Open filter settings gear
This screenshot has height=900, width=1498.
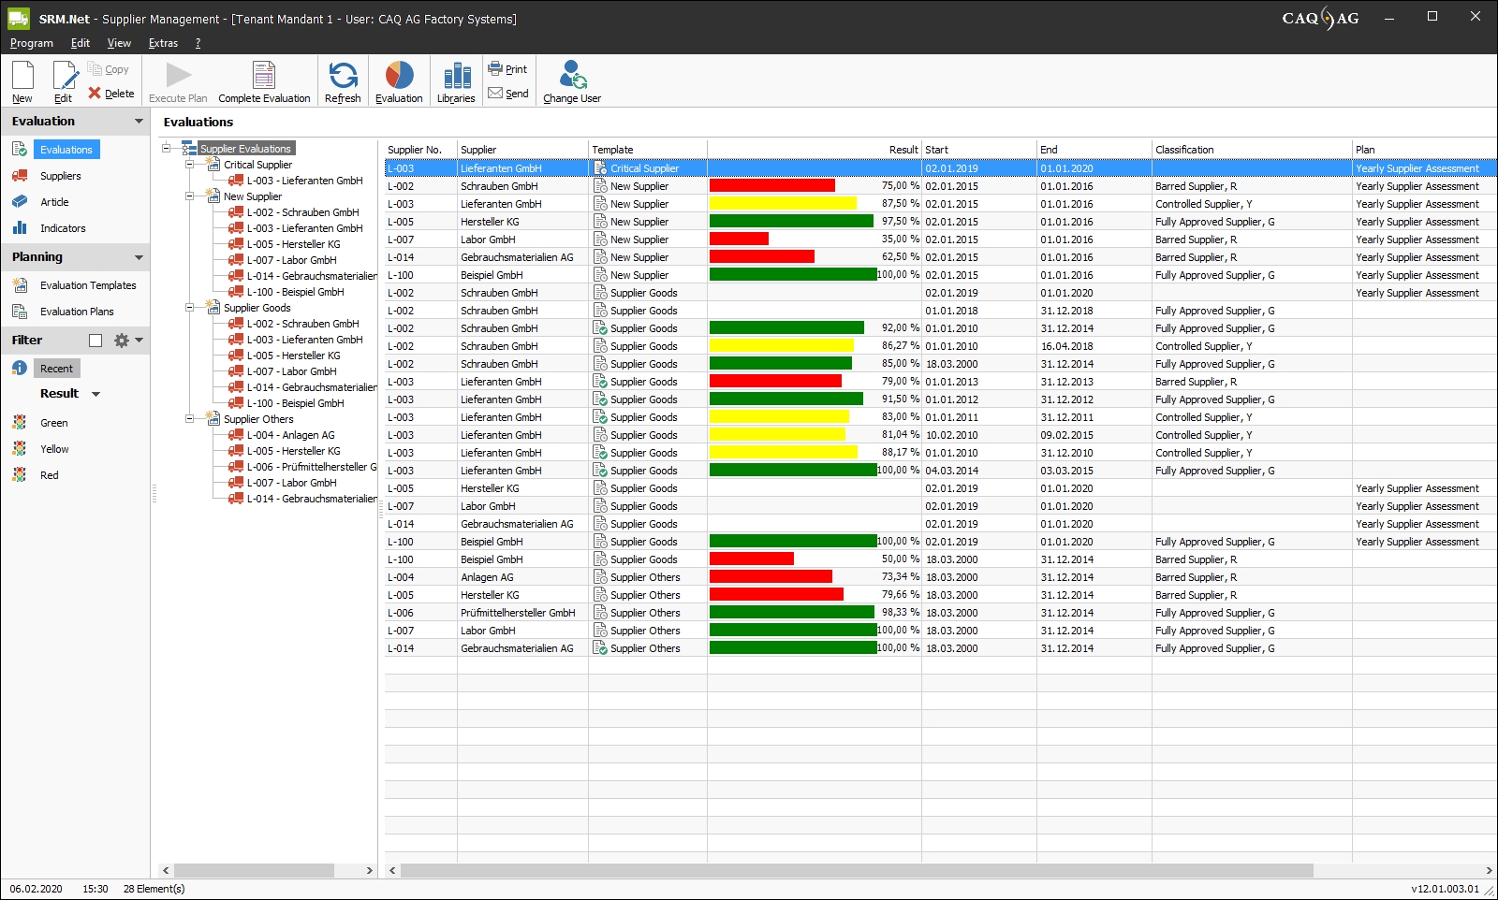click(x=122, y=341)
